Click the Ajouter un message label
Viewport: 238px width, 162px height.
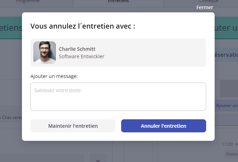54,76
